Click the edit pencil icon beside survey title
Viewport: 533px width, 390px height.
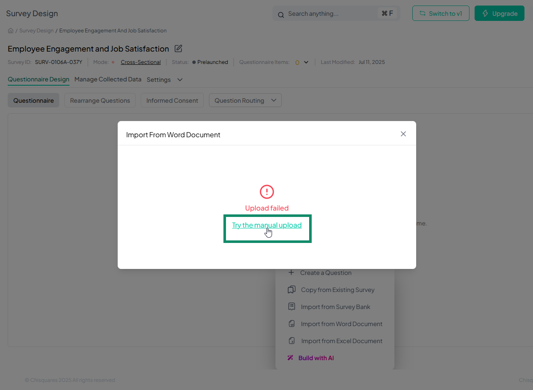[x=178, y=49]
